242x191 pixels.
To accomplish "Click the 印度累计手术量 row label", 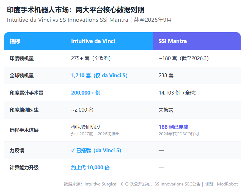I will (x=27, y=93).
